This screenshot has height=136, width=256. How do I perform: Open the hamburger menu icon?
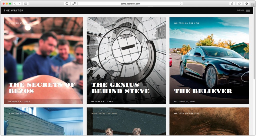click(x=248, y=10)
